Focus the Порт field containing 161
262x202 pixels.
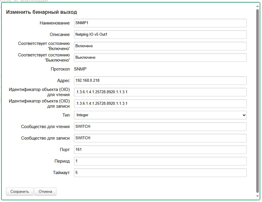(160, 150)
